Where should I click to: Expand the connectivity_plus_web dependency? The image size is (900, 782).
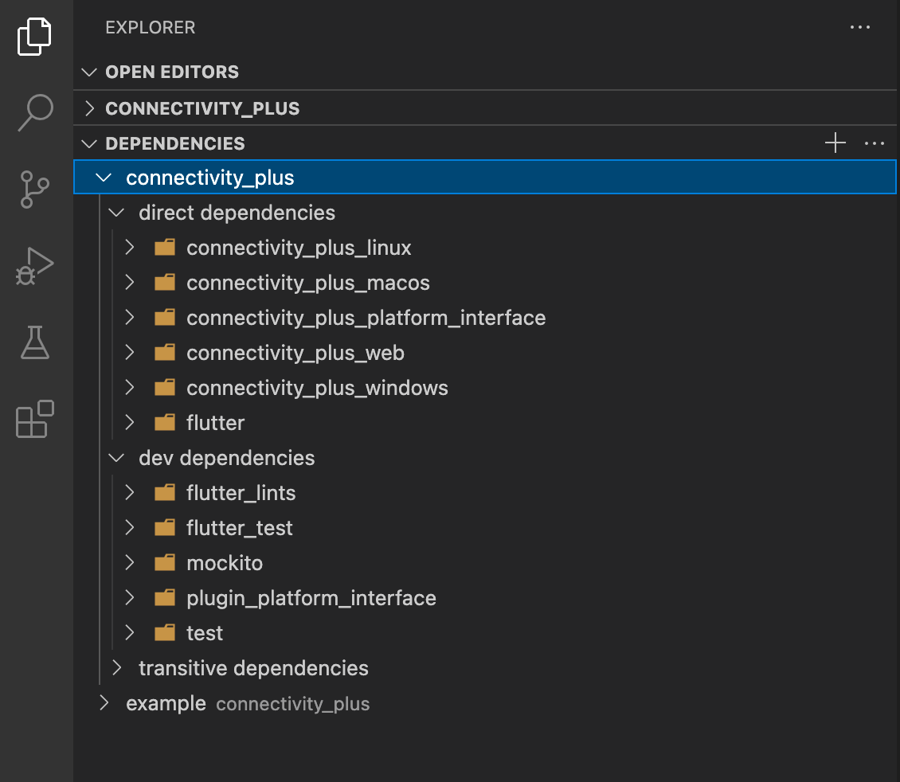tap(131, 353)
